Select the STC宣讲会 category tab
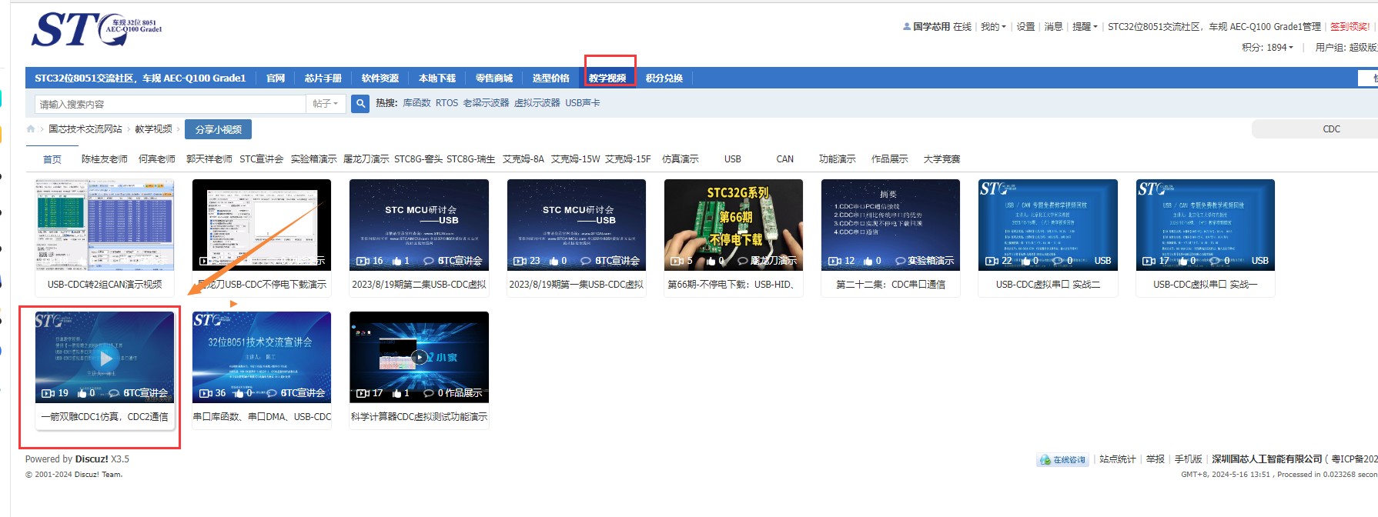The image size is (1378, 517). click(262, 159)
